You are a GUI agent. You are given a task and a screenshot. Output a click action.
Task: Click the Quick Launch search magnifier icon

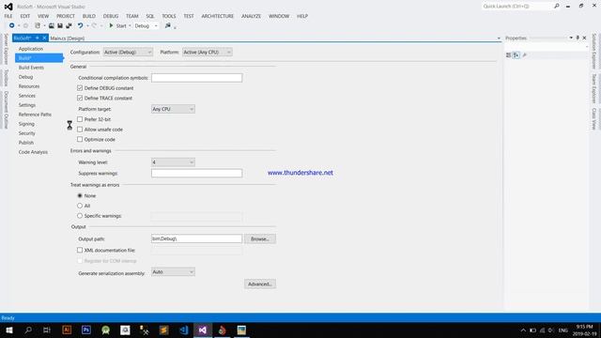(557, 7)
